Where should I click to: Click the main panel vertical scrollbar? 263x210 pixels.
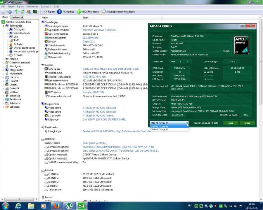(261, 108)
